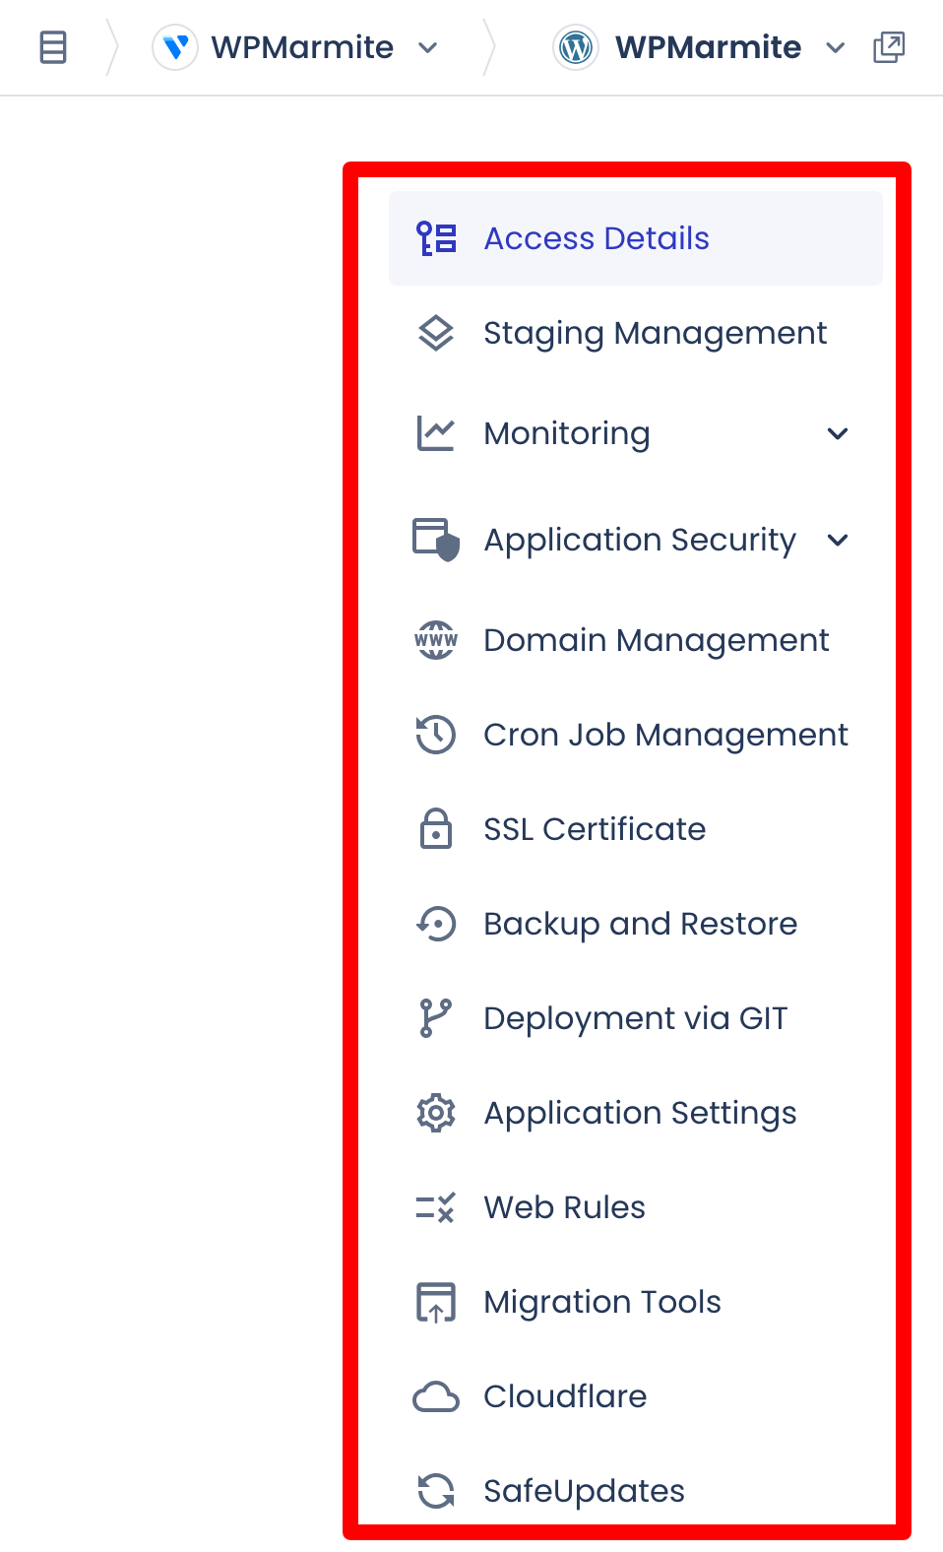
Task: Click the server list icon at top left
Action: tap(53, 46)
